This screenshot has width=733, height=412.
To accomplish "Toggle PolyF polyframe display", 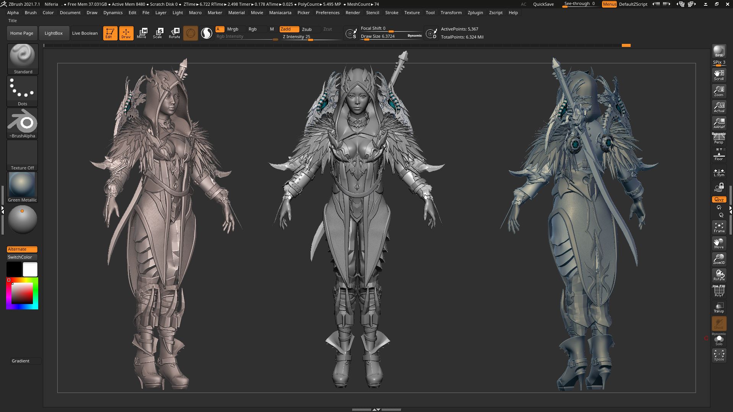I will click(719, 291).
